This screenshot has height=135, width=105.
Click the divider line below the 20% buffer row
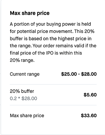[x=53, y=105]
